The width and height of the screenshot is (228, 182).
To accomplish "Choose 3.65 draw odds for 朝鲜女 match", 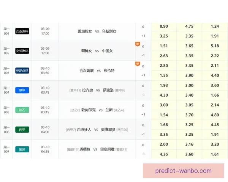I will [189, 46].
